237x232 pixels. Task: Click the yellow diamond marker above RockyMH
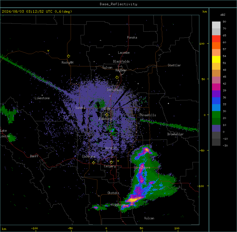click(x=68, y=56)
